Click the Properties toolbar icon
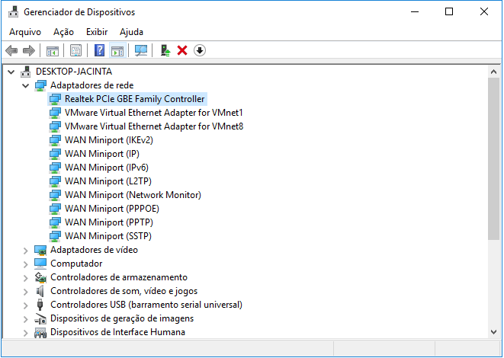504x358 pixels. coord(75,50)
